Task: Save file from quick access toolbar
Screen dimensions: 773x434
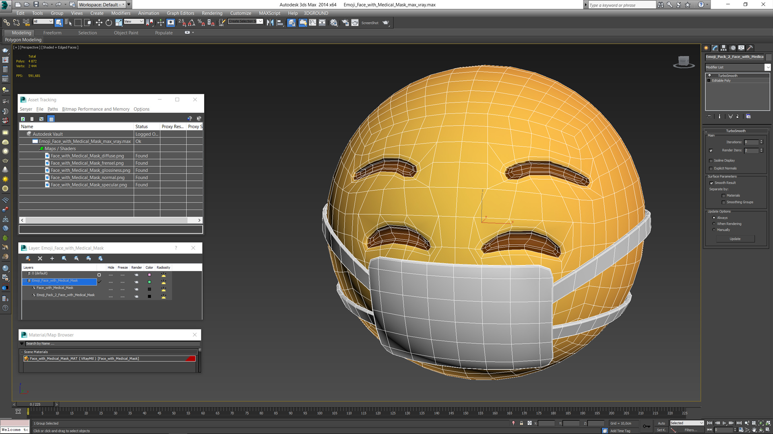Action: point(36,4)
